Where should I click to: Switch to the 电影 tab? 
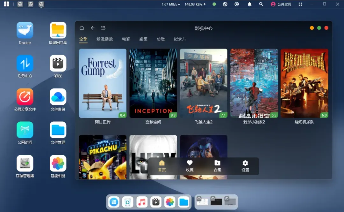(x=126, y=39)
